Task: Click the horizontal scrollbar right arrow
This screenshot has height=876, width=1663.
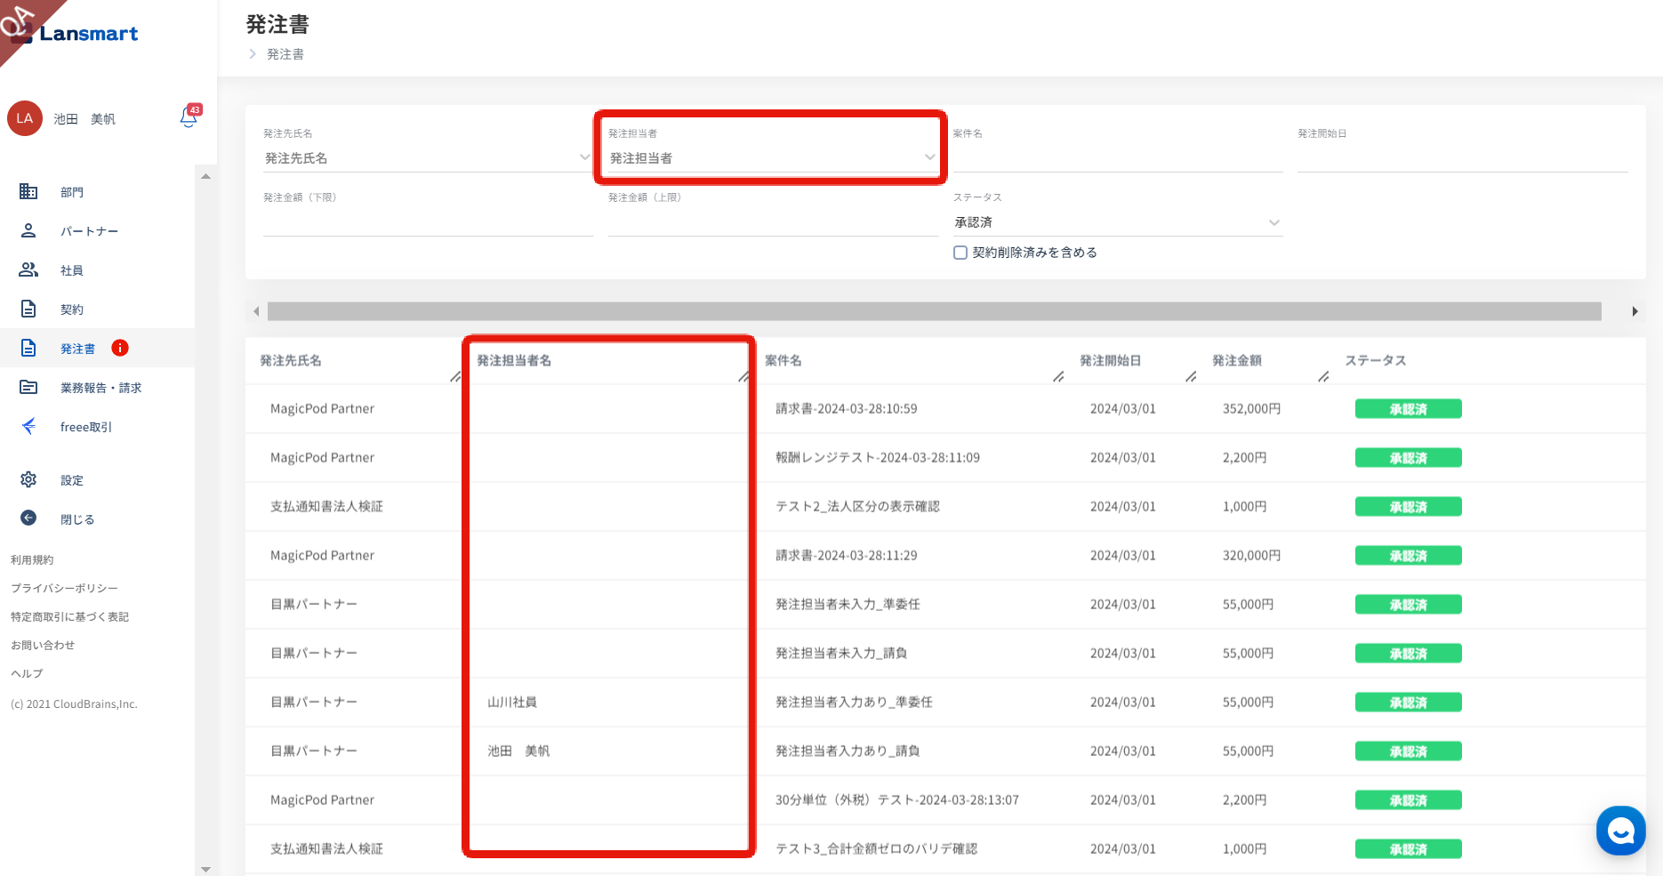Action: pos(1635,311)
